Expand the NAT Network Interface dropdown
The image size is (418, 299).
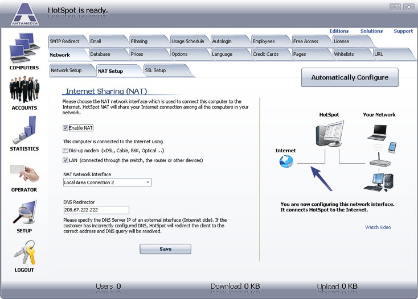click(x=147, y=182)
